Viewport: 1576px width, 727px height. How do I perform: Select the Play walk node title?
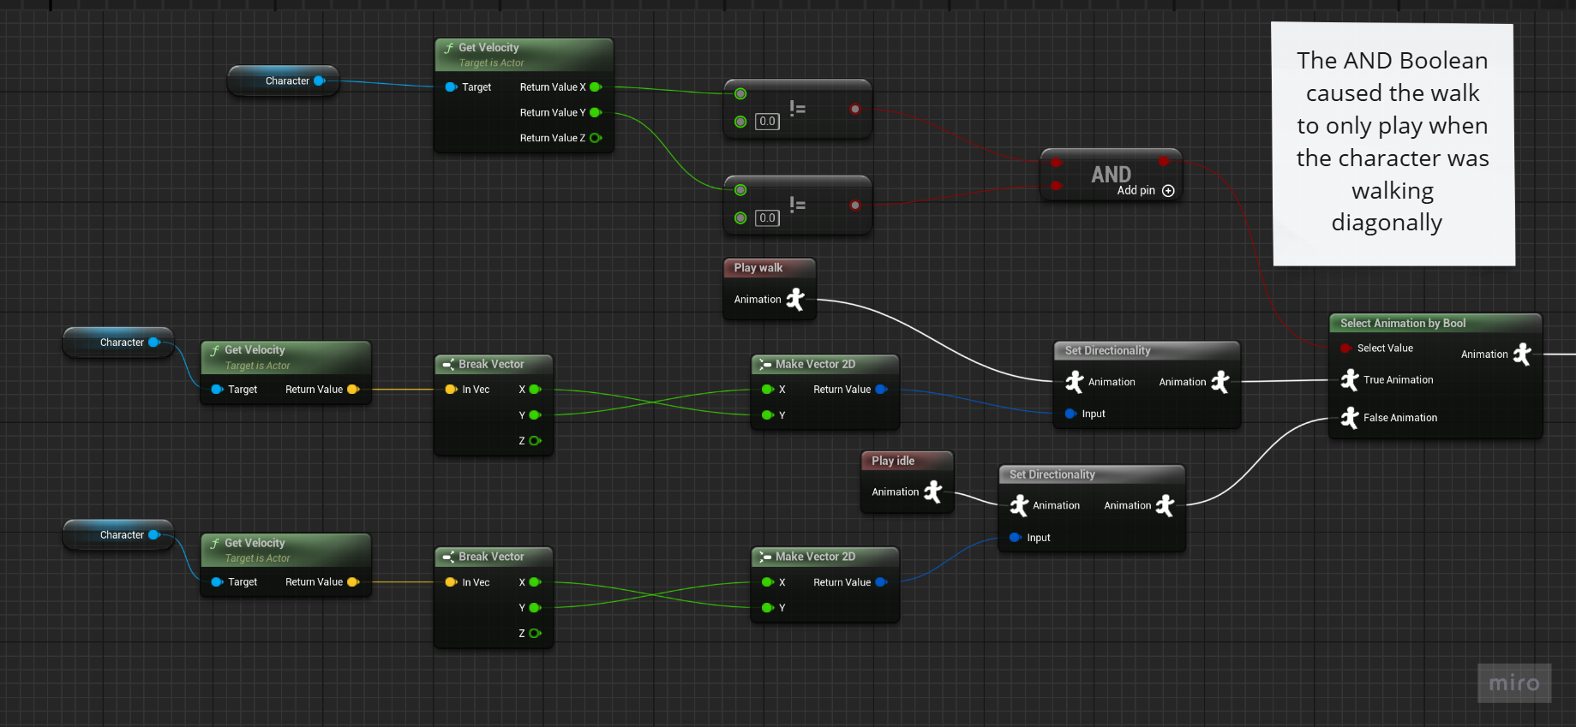[x=758, y=268]
